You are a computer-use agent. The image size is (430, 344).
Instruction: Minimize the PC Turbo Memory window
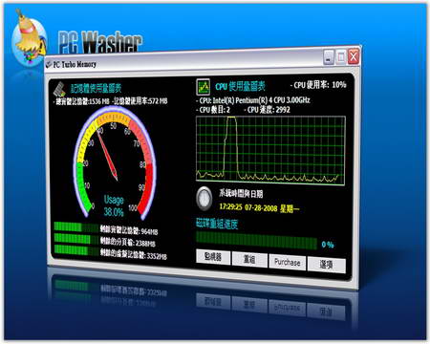pos(329,57)
